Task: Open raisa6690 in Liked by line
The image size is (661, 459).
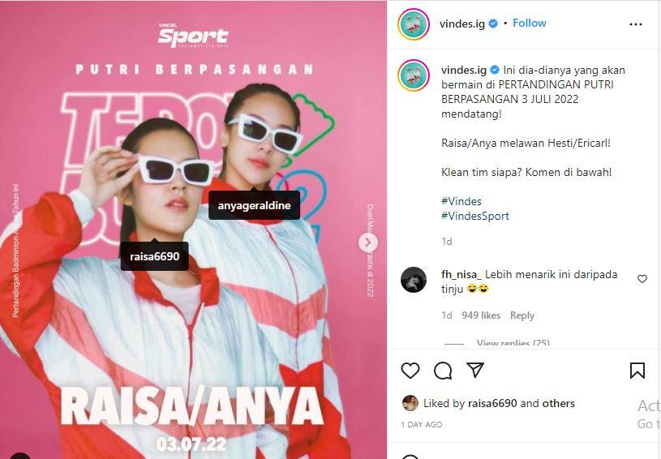Action: pyautogui.click(x=492, y=403)
